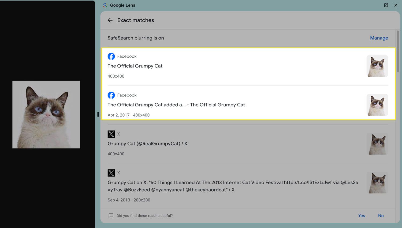402x228 pixels.
Task: Click thumbnail of Sep 4, 2013 result
Action: [377, 182]
